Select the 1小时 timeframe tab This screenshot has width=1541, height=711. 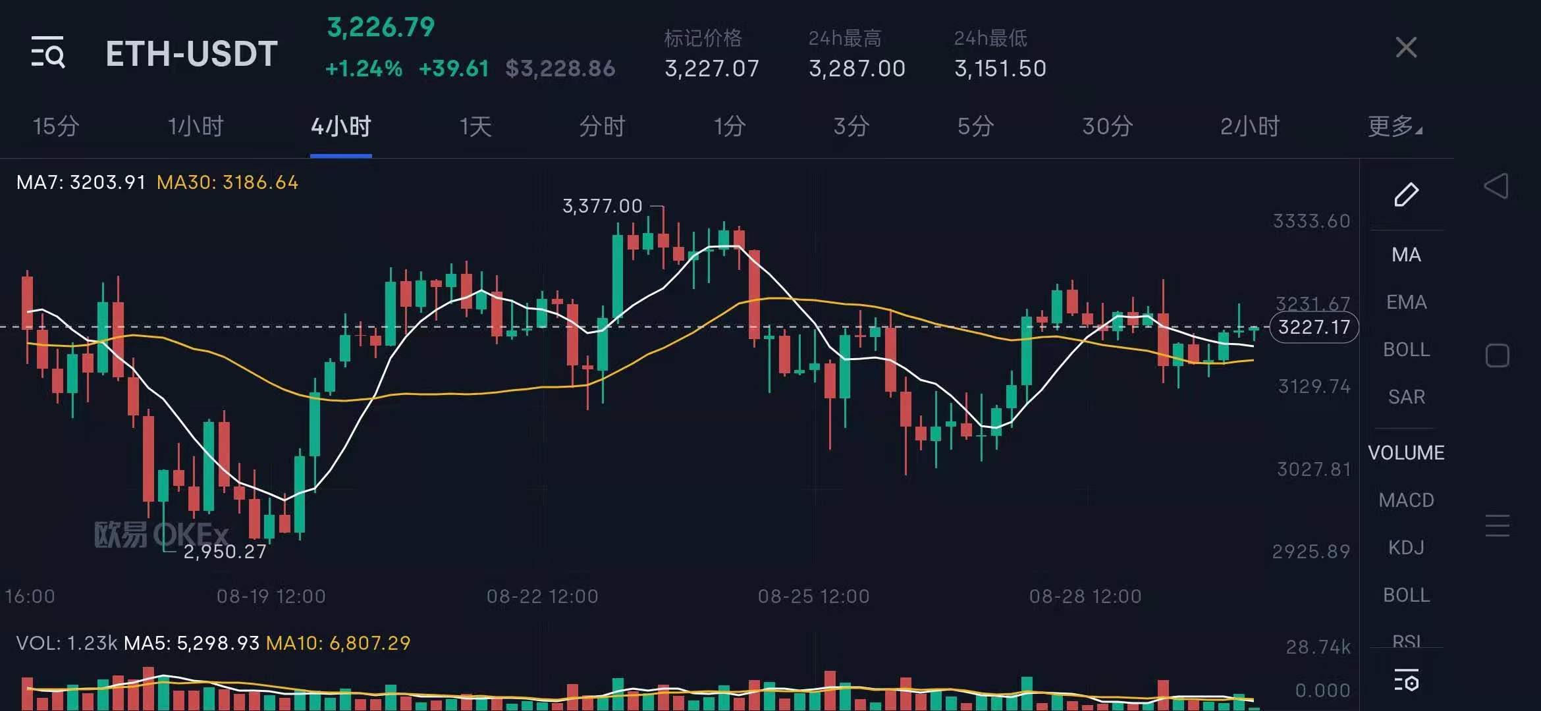click(x=196, y=126)
